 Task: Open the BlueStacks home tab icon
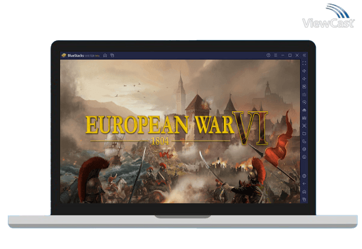pos(105,55)
